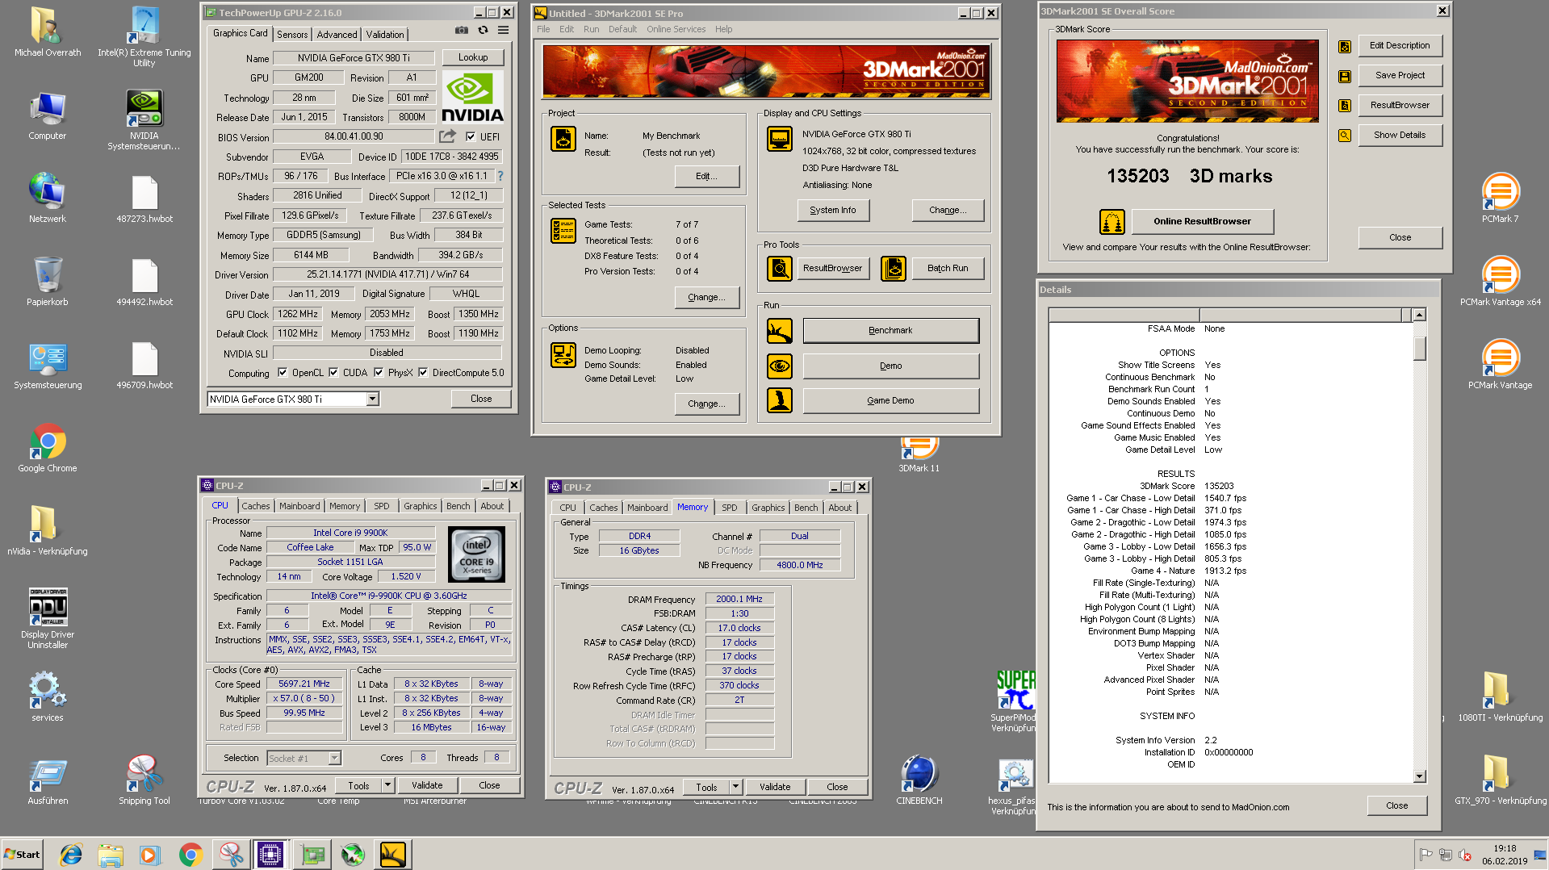Select Mainboard tab in left CPU-Z
The image size is (1549, 870).
pos(299,506)
